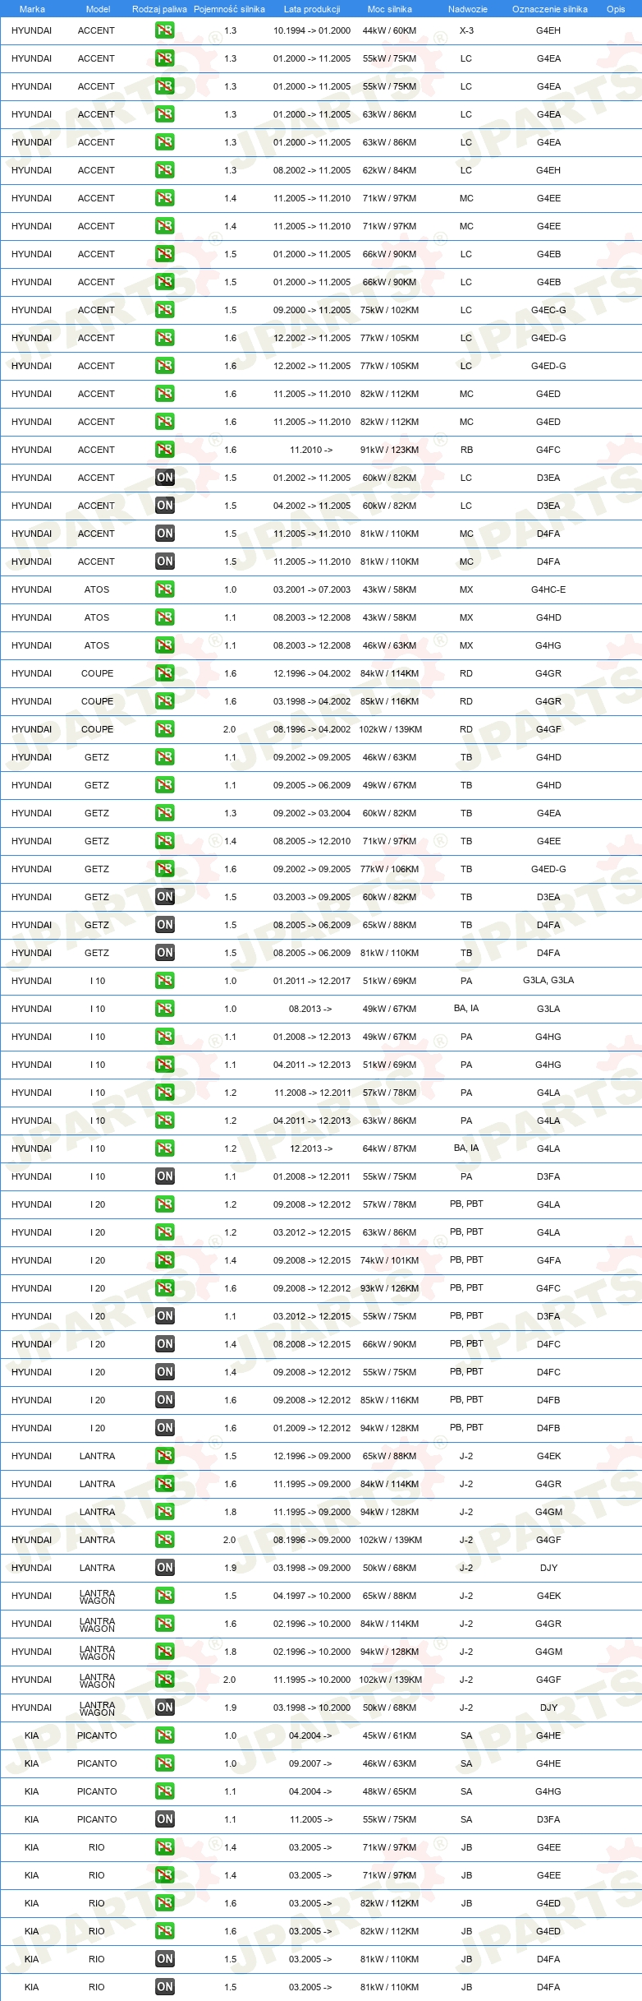Click petrol icon in I 10 G3LA, G3LA row
Screen dimensions: 642x2001
(x=164, y=981)
